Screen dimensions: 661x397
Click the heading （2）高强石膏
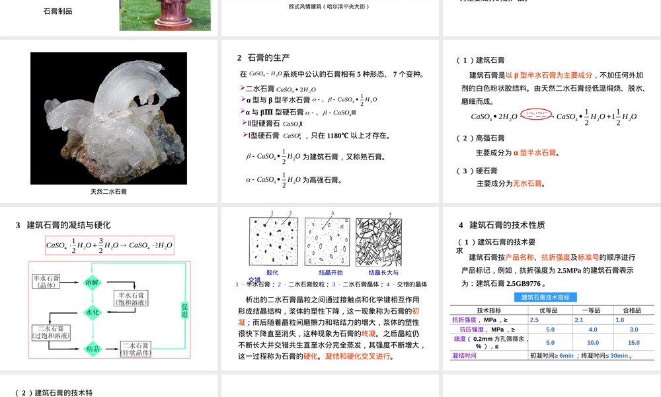(x=480, y=138)
